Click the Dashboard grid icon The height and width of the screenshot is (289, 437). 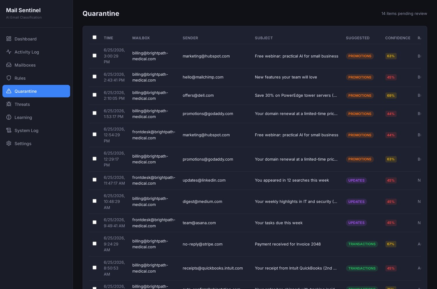9,39
